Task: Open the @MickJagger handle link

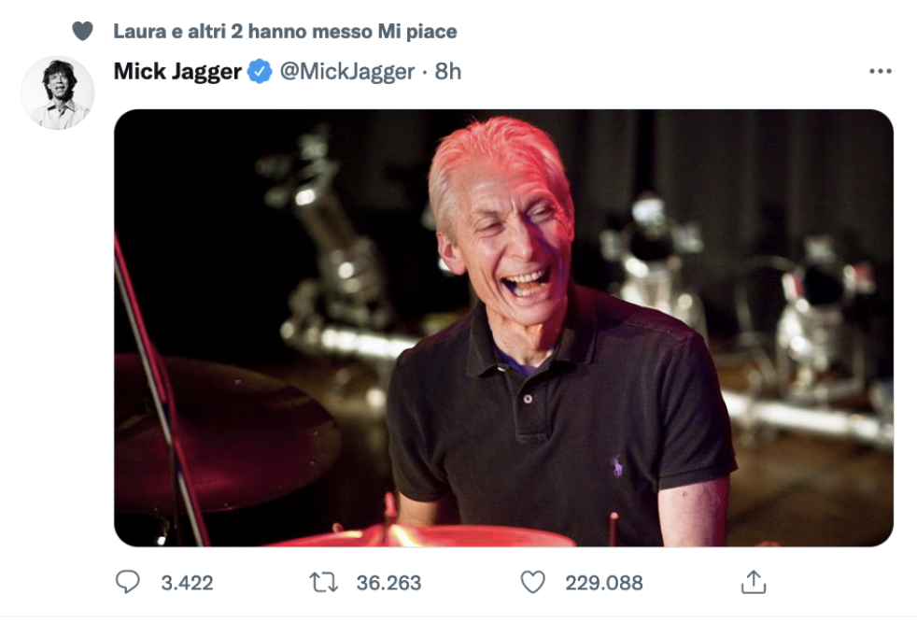Action: click(x=347, y=72)
